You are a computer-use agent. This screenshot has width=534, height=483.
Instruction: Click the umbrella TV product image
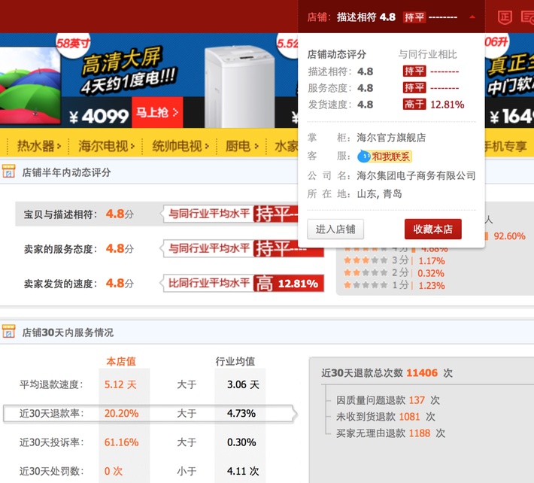pyautogui.click(x=30, y=86)
